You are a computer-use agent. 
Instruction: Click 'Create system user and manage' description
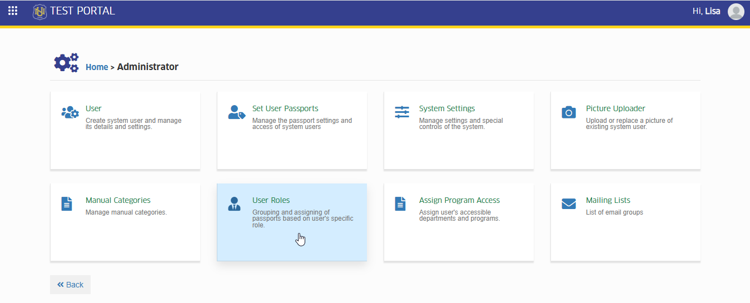coord(133,123)
